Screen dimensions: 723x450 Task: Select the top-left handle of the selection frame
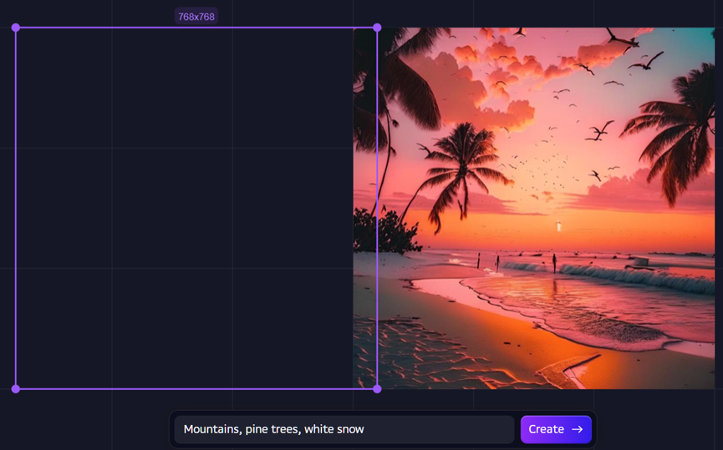click(16, 28)
